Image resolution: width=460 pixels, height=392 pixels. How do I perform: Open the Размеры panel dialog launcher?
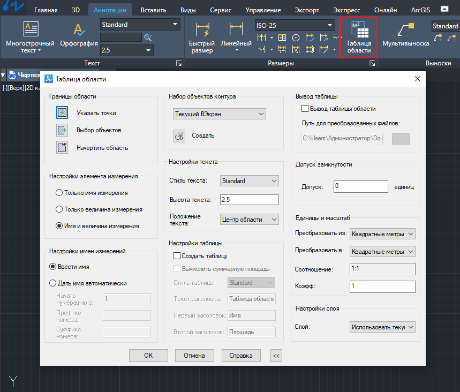[372, 63]
